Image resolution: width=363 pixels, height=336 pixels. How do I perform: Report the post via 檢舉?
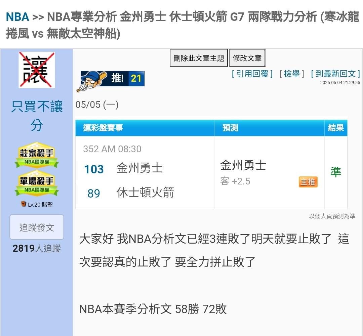pos(292,74)
